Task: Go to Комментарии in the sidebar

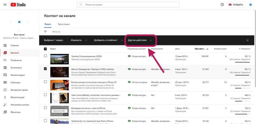Action: [17, 75]
